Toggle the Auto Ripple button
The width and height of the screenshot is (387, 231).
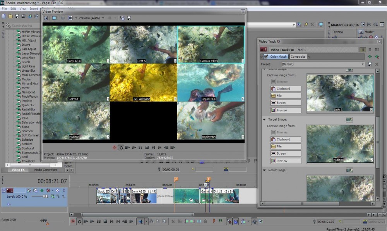[x=244, y=221]
